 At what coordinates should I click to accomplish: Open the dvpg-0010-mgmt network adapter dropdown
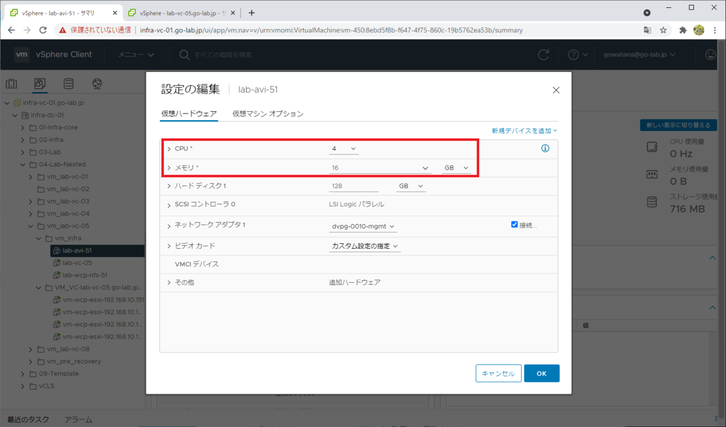click(x=363, y=226)
